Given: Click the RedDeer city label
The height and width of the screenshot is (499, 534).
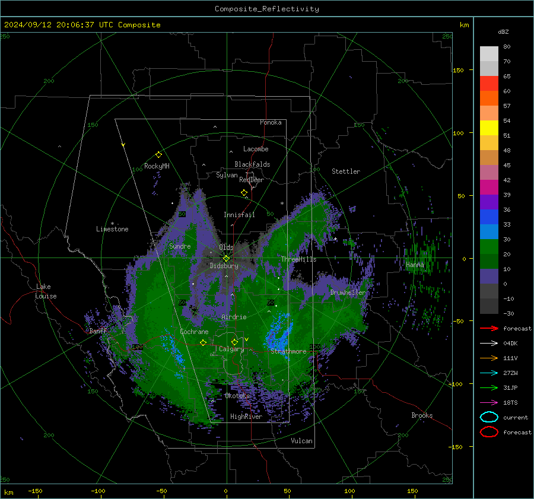Looking at the screenshot, I should coord(252,180).
